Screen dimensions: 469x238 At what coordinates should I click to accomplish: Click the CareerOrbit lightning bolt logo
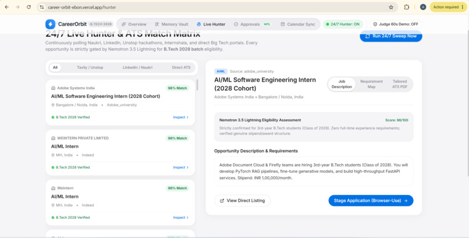tap(50, 24)
